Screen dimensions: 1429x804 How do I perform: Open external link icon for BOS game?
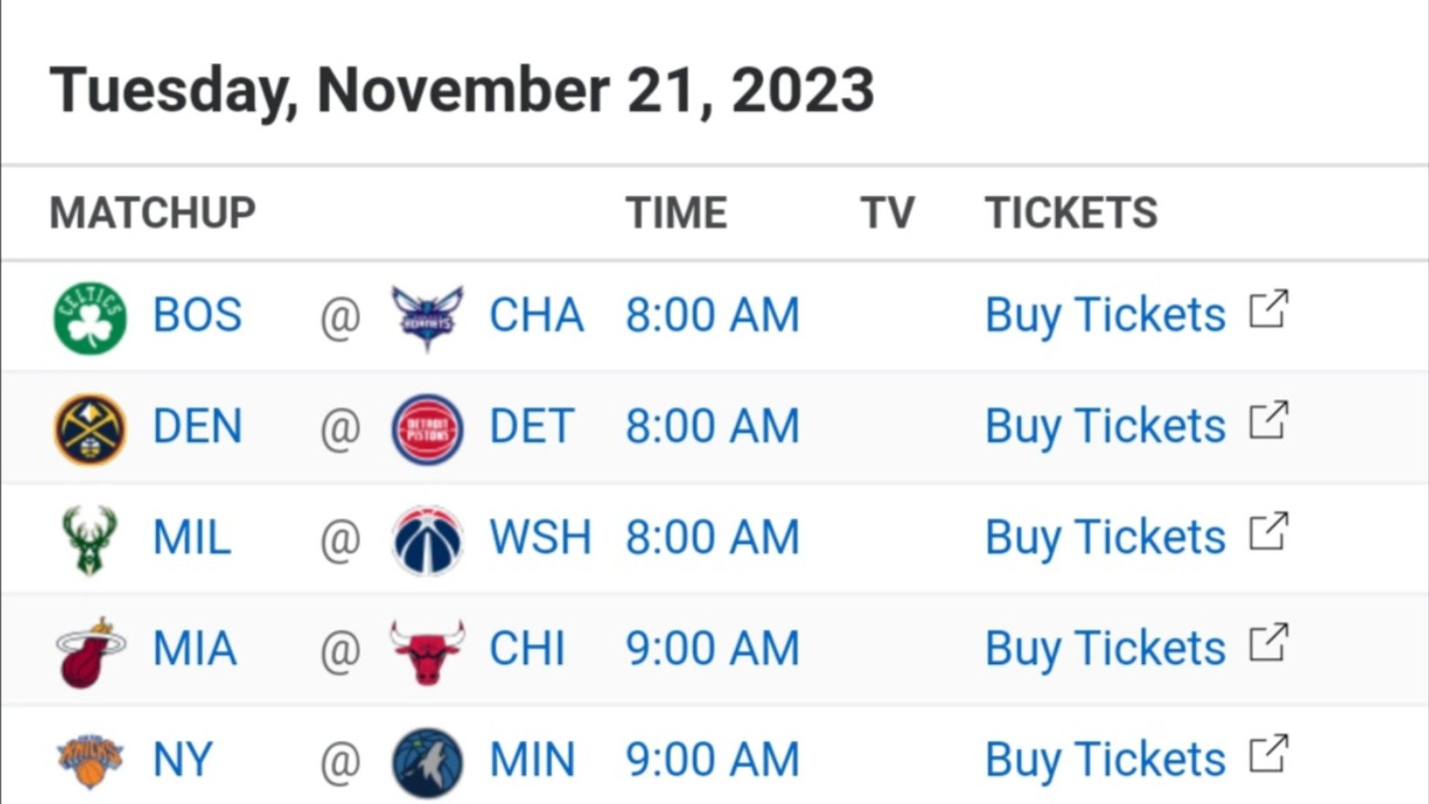tap(1268, 309)
